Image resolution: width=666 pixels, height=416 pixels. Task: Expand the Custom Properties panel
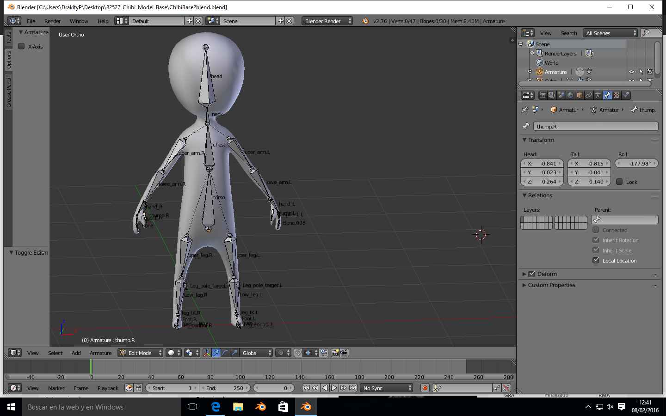pyautogui.click(x=551, y=285)
